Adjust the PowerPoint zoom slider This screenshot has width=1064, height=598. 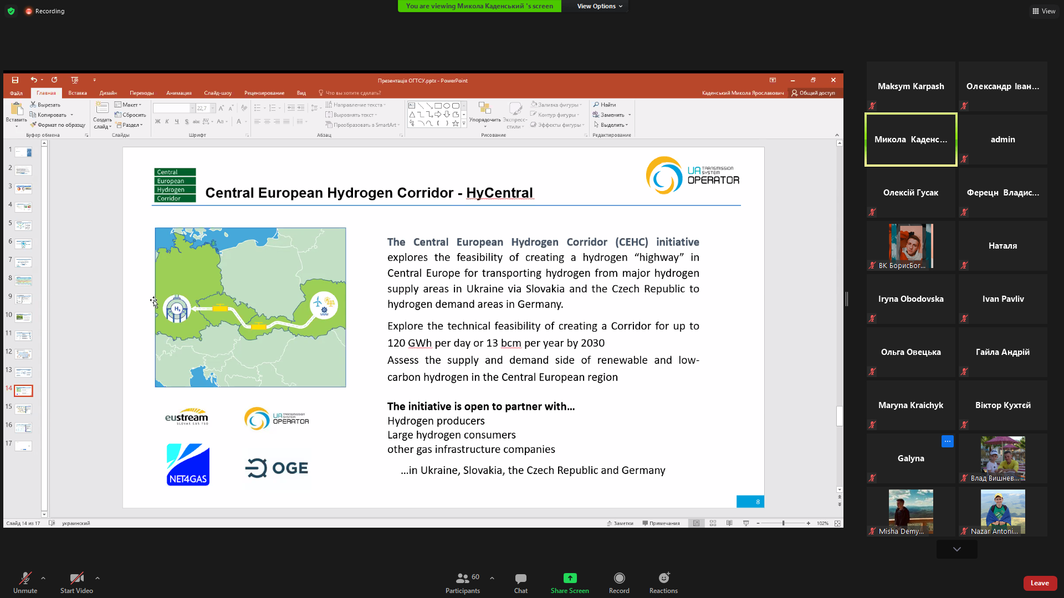point(783,523)
